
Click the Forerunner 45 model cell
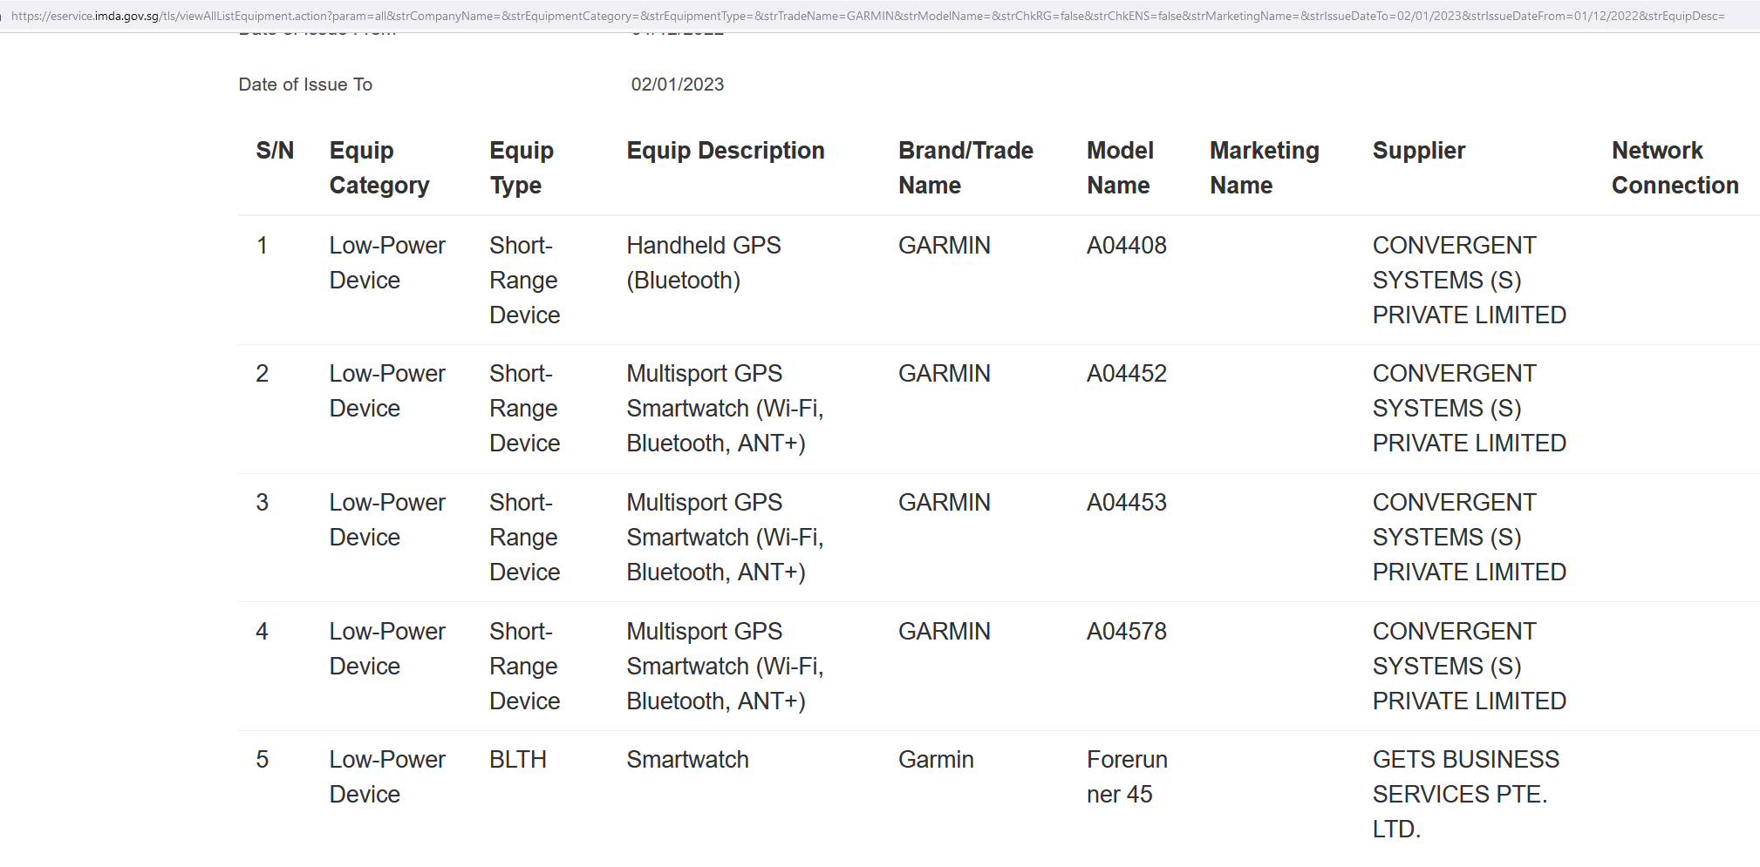(x=1127, y=777)
